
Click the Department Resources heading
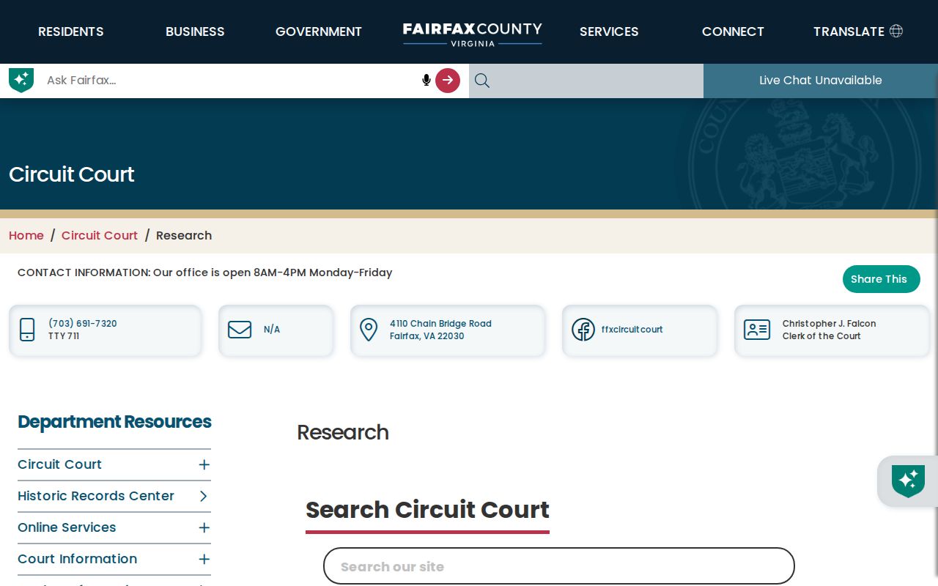pos(114,422)
